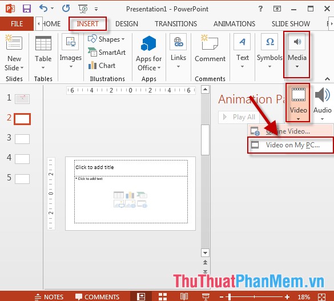
Task: Select slide 3 thumbnail
Action: [22, 139]
